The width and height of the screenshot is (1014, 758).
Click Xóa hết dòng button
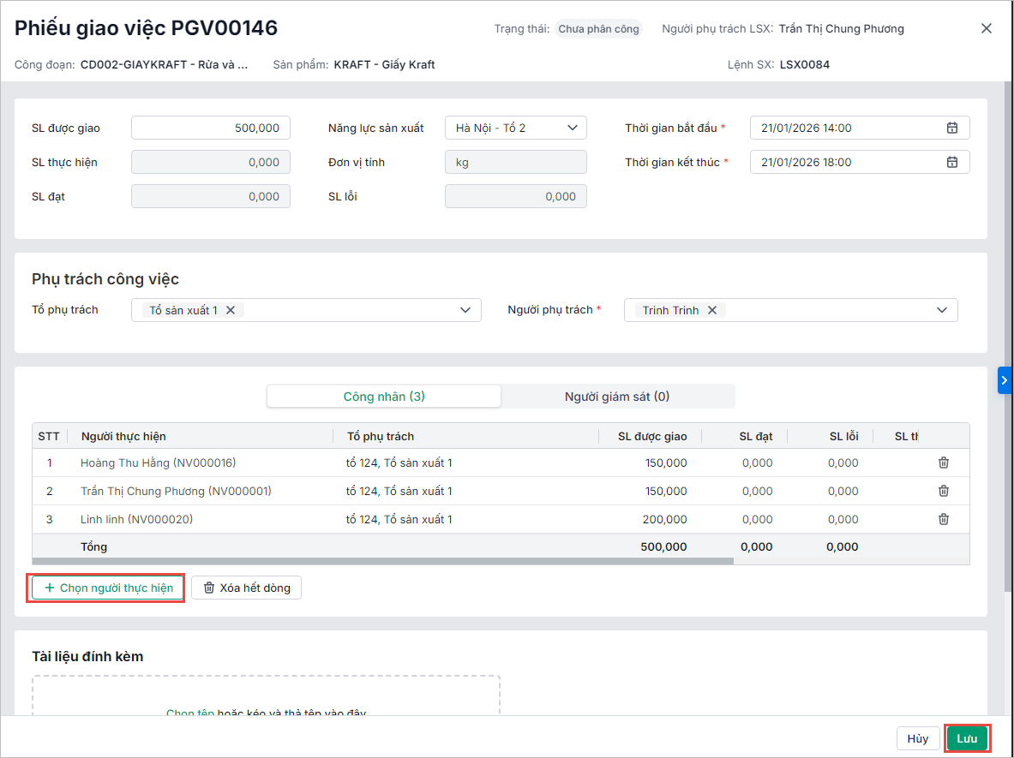[x=247, y=588]
